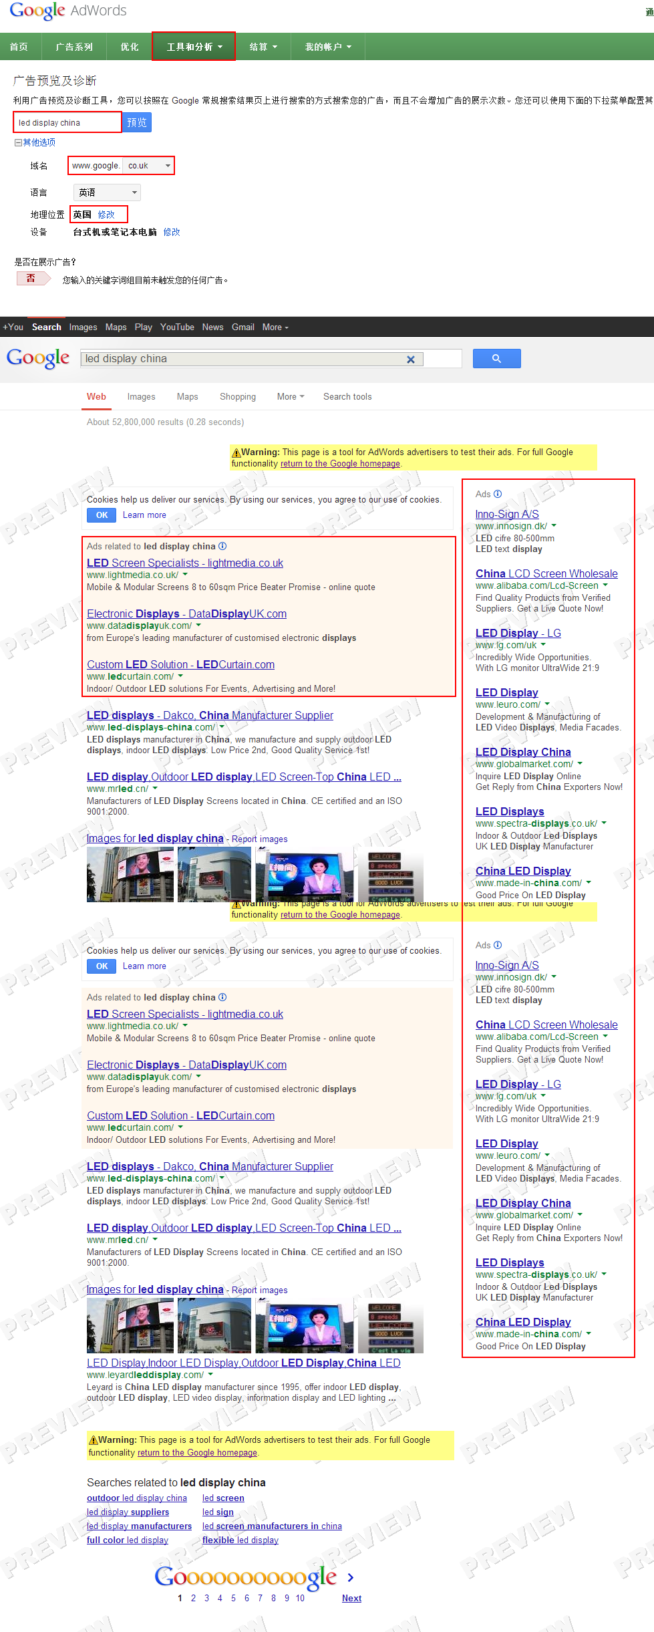Focus the AdWords keyword field beside 预览
This screenshot has width=654, height=1632.
tap(67, 122)
